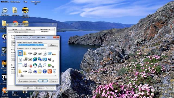174x98 pixels.
Task: Select the Don't Starve desktop shortcut
Action: tap(5, 12)
